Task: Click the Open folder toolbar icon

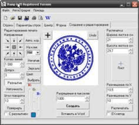Action: click(x=13, y=18)
